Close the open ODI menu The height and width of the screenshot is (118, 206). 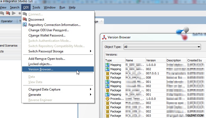point(26,7)
